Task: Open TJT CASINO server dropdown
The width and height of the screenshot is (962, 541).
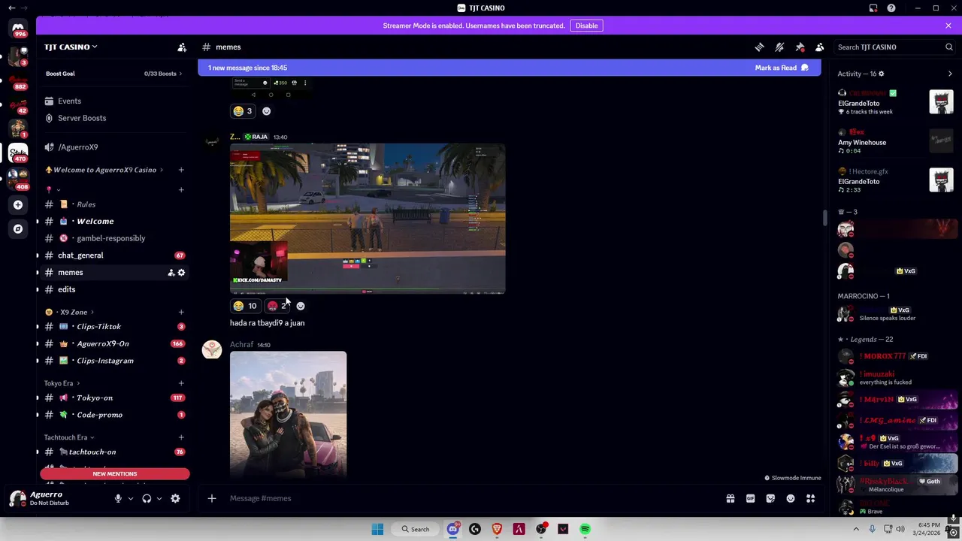Action: [x=71, y=47]
